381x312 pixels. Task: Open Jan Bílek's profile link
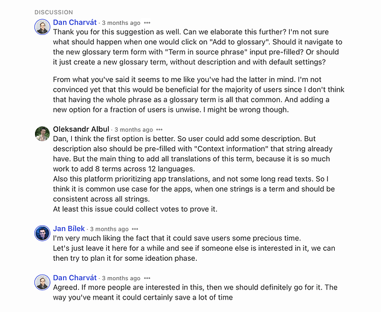69,229
